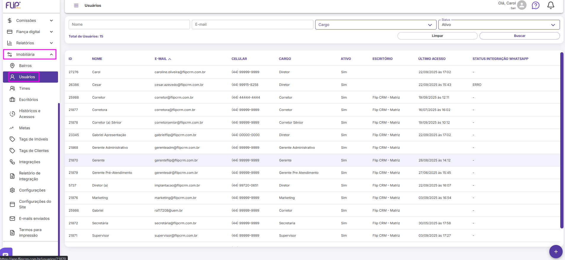Click the E-mail filter input field

[x=252, y=24]
